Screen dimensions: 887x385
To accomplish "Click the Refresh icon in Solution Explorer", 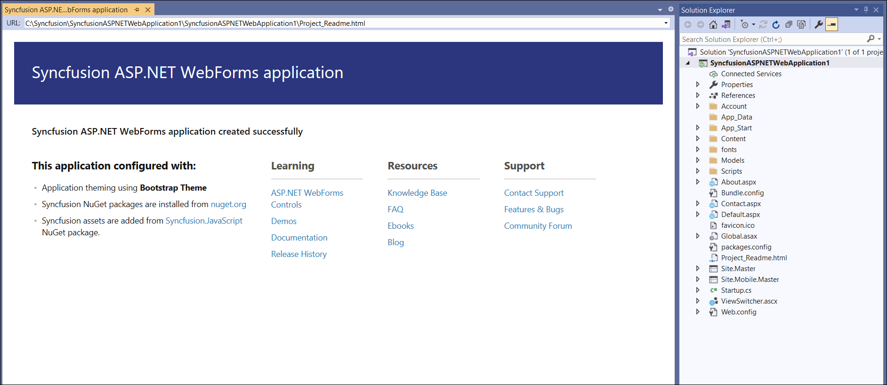I will 776,24.
